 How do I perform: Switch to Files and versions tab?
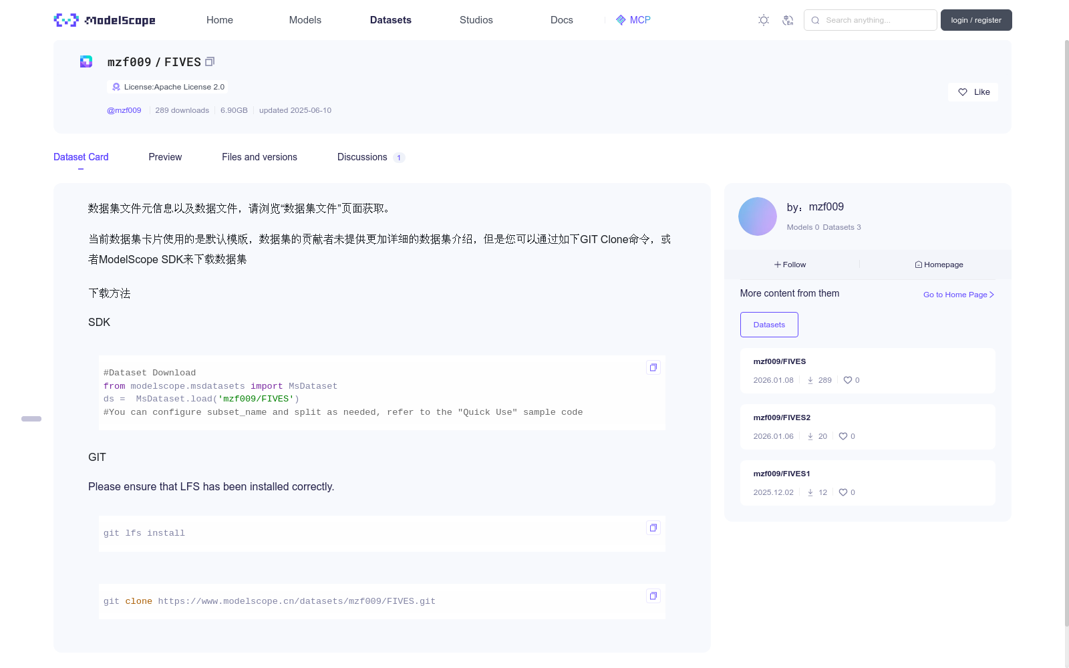pos(259,157)
